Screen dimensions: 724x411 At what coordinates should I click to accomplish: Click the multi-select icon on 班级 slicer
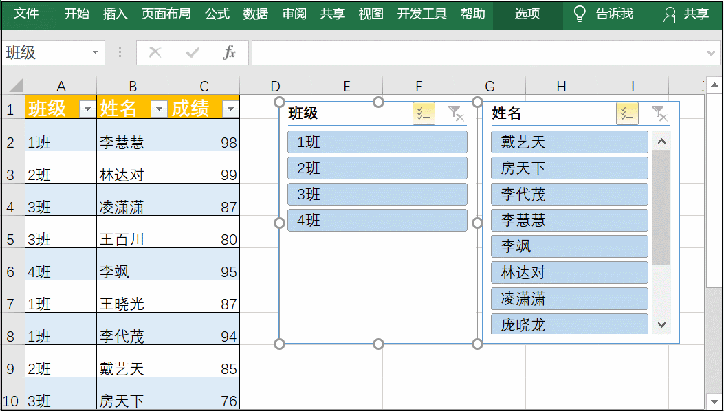coord(424,113)
